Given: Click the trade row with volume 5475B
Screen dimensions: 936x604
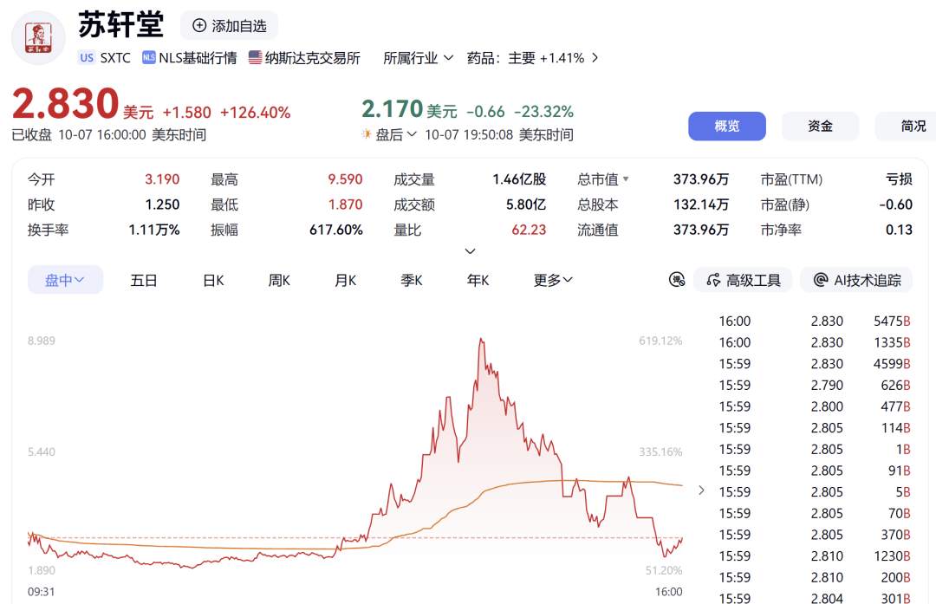Looking at the screenshot, I should (814, 321).
